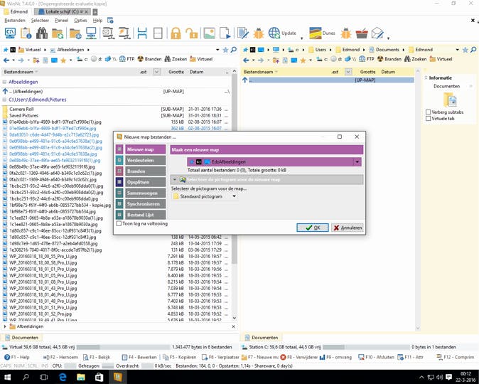Open the EdzAfbeeldingen folder name dropdown

coord(357,161)
